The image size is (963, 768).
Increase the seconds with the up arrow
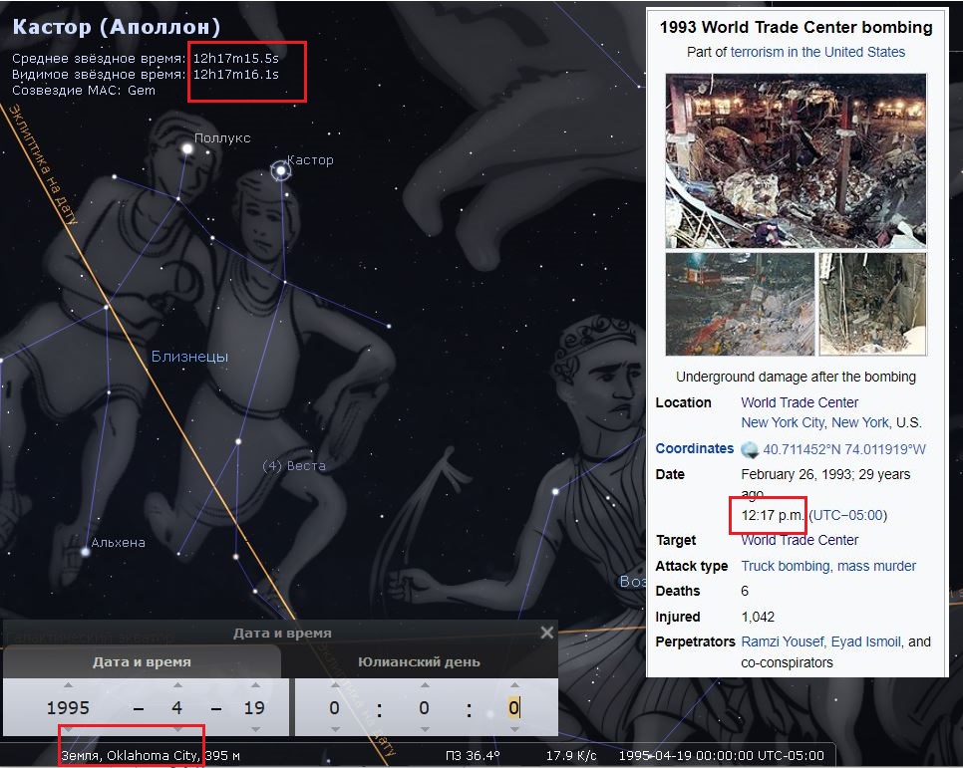click(514, 684)
